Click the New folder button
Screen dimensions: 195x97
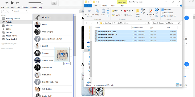(138, 13)
